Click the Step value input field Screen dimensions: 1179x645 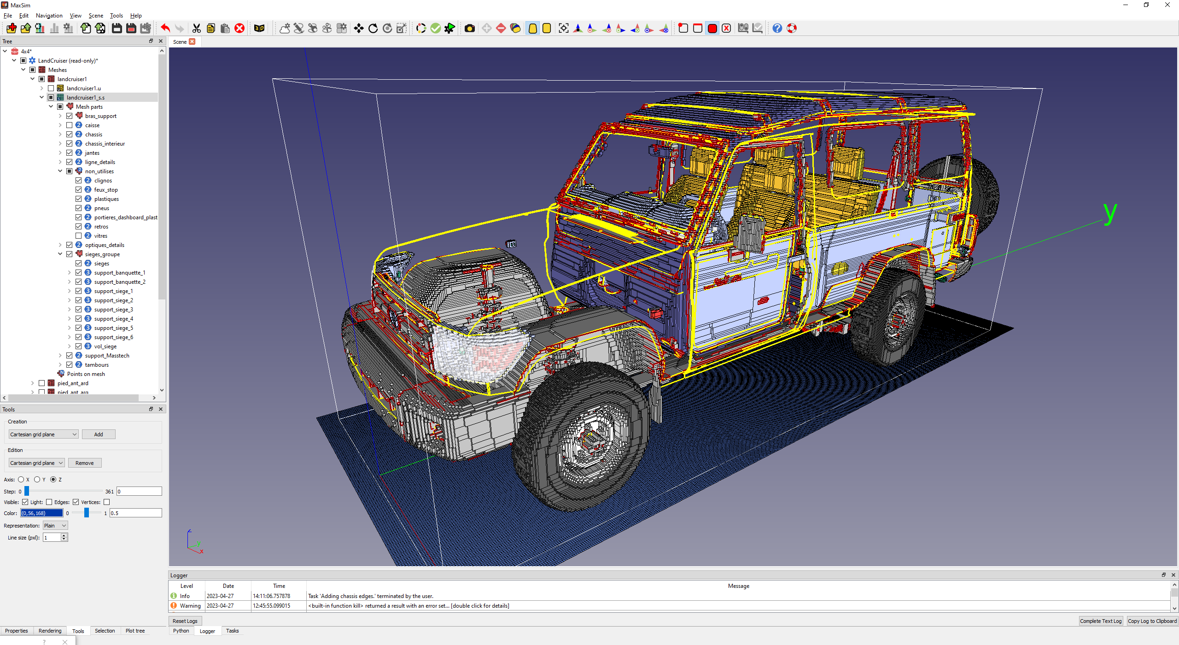(x=139, y=492)
